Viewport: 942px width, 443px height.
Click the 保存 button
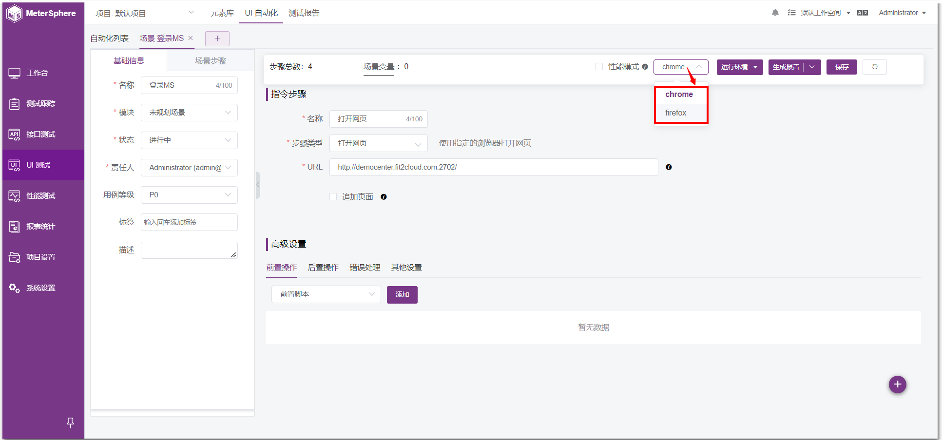[x=842, y=67]
